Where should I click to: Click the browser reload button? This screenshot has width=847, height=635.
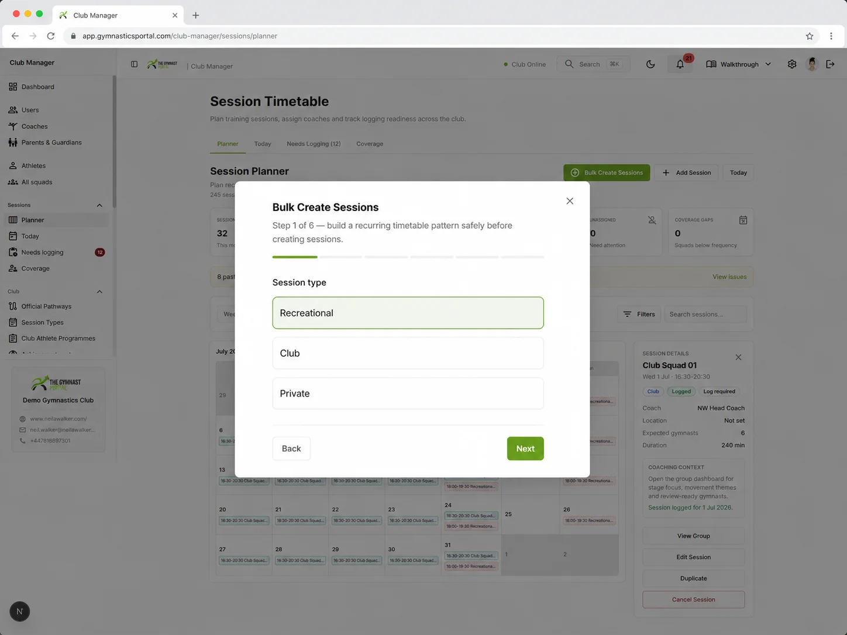point(51,36)
